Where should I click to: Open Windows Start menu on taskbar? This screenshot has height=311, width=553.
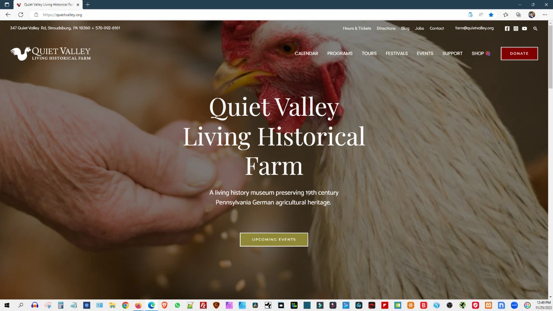pyautogui.click(x=7, y=305)
